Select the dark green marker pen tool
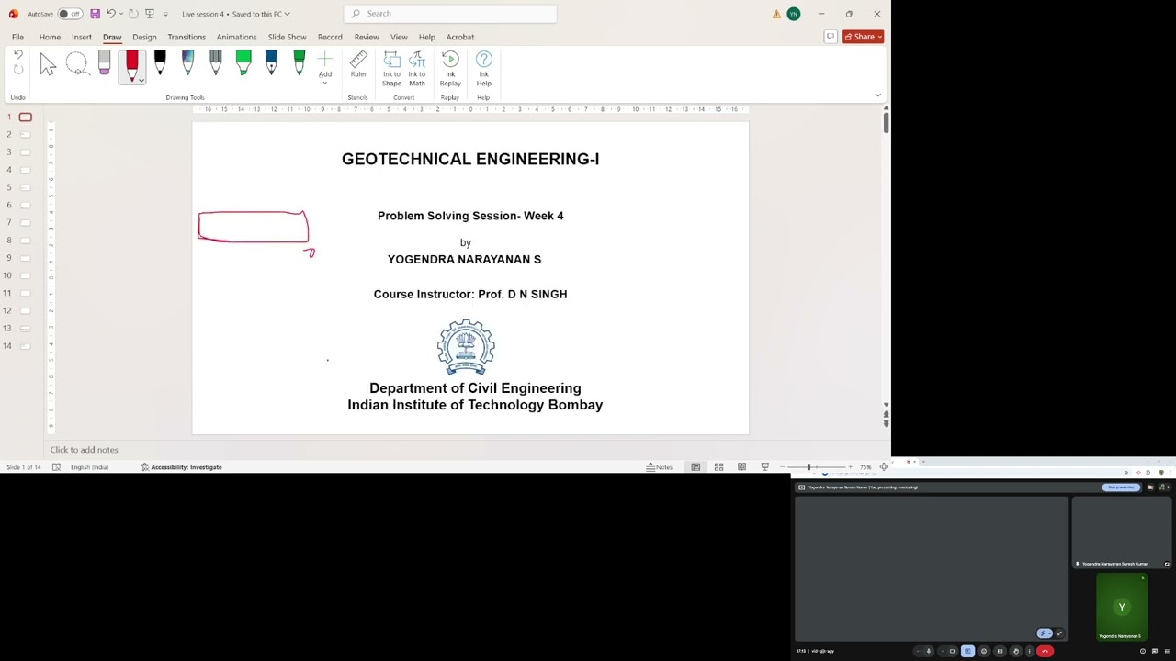This screenshot has height=661, width=1176. coord(299,63)
